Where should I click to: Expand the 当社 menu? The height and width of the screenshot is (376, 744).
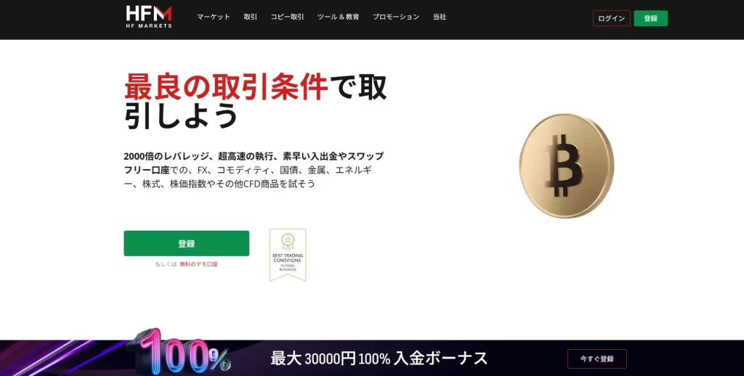(x=440, y=17)
